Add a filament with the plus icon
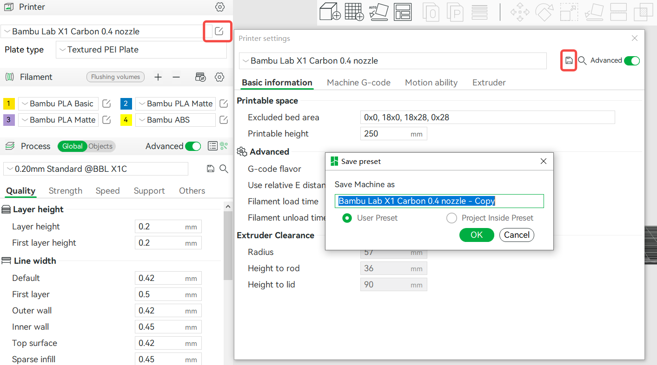 [158, 77]
